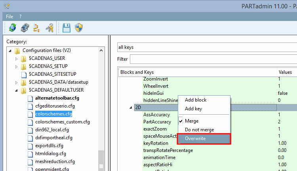The image size is (297, 171).
Task: Click the globe refresh toolbar icon
Action: [x=13, y=28]
